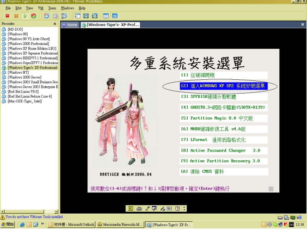
Task: Click the handwriting pen icon on IME bar
Action: (162, 209)
